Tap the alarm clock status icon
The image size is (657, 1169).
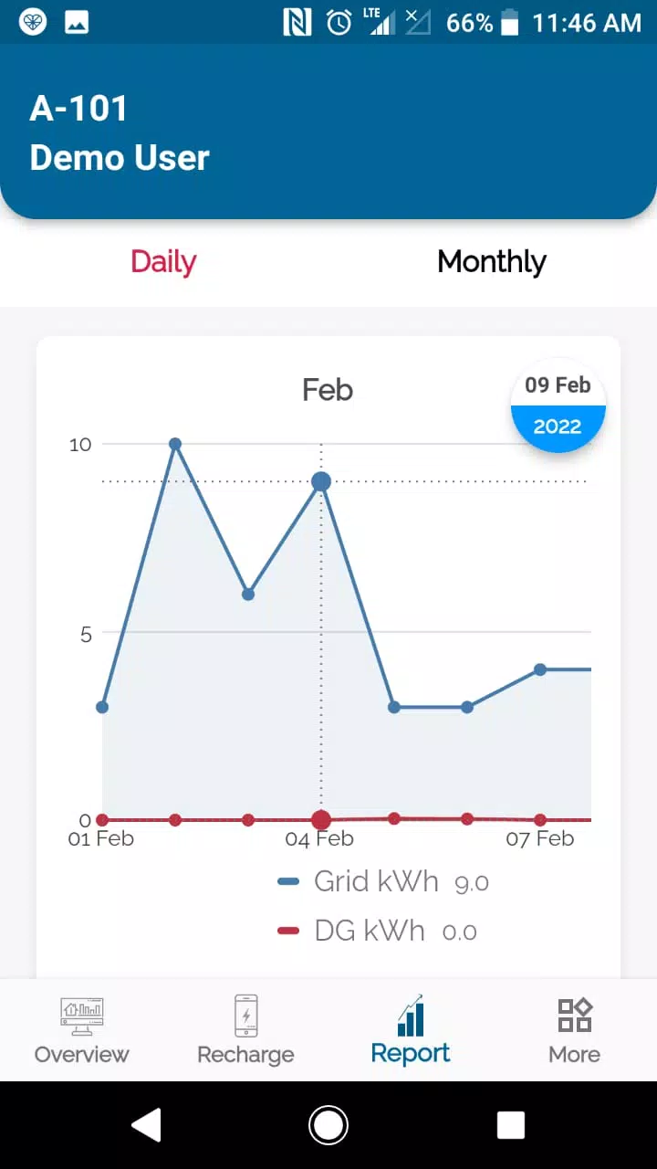(339, 23)
